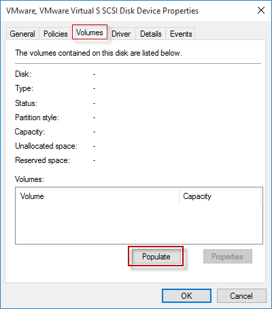272x309 pixels.
Task: Click the 'Partition style:' label
Action: click(x=37, y=117)
